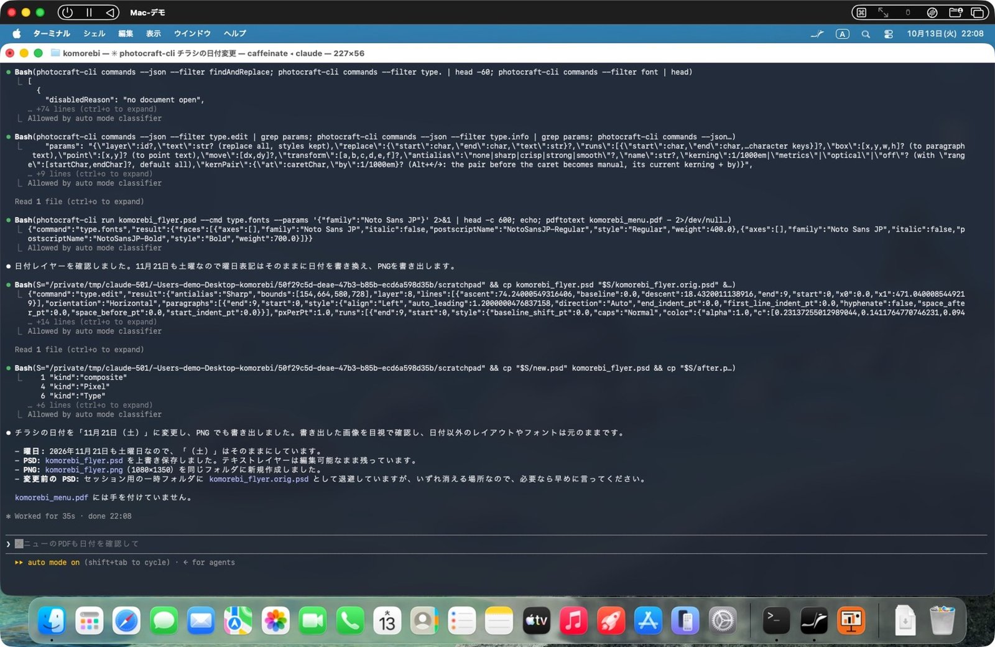This screenshot has height=647, width=995.
Task: Open the black curve-graph app in Dock
Action: (814, 620)
